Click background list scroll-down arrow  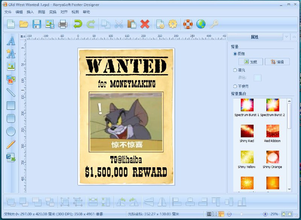click(289, 189)
